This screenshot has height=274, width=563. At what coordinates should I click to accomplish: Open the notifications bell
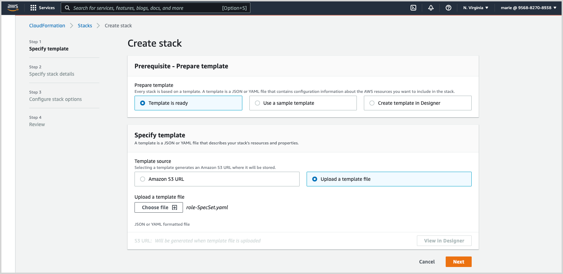coord(431,8)
